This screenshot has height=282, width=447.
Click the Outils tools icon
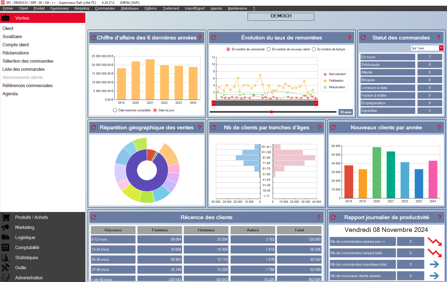click(5, 268)
